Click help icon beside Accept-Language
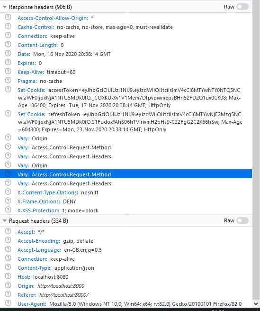The width and height of the screenshot is (260, 311). (x=8, y=249)
